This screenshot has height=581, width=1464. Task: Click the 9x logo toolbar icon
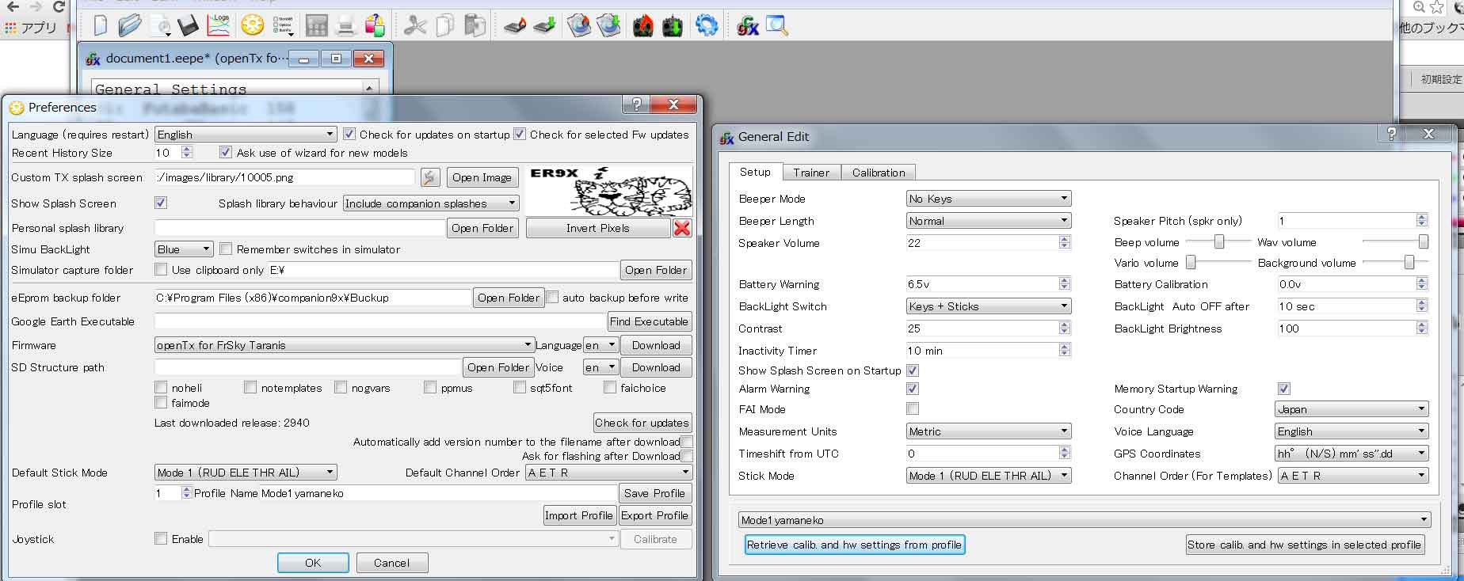pos(747,27)
